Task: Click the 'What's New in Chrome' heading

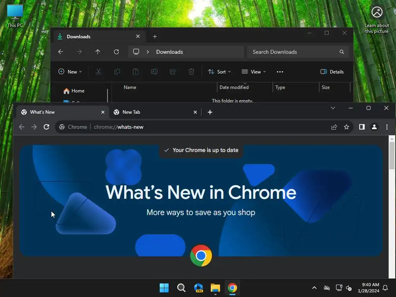Action: coord(201,193)
